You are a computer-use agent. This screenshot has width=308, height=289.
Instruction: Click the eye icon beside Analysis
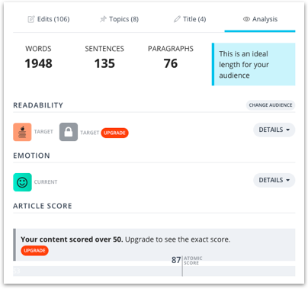(246, 19)
